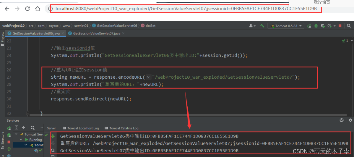
Task: Show more Services toolbar actions chevron
Action: (x=41, y=127)
